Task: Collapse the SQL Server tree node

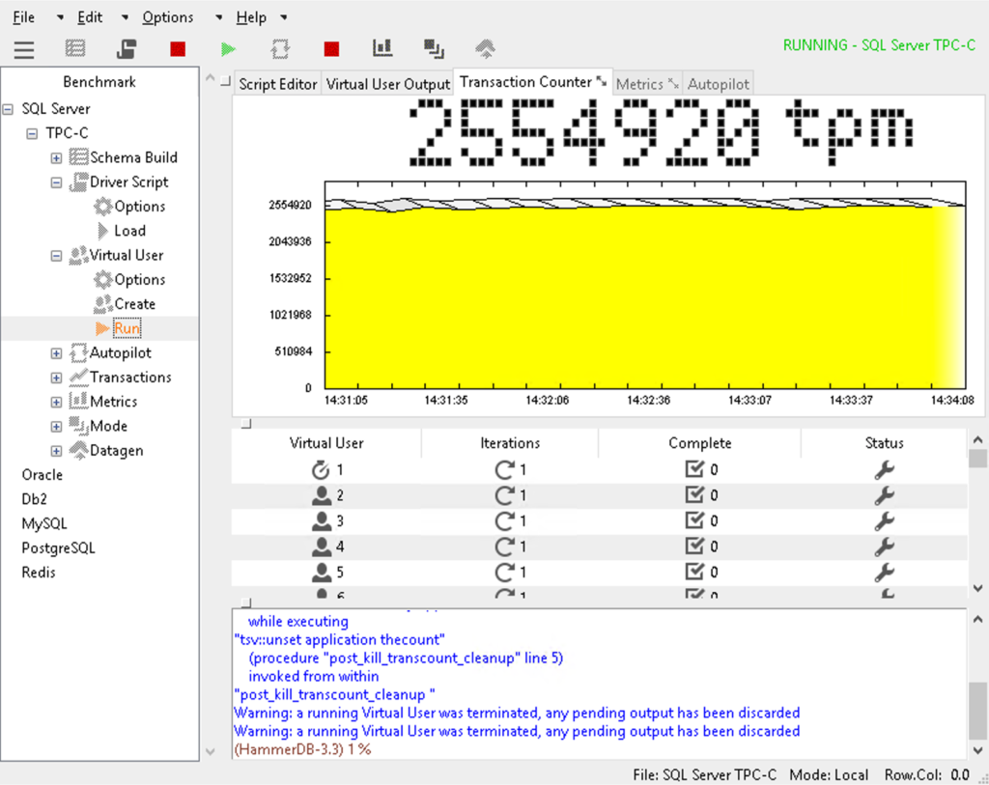Action: tap(8, 109)
